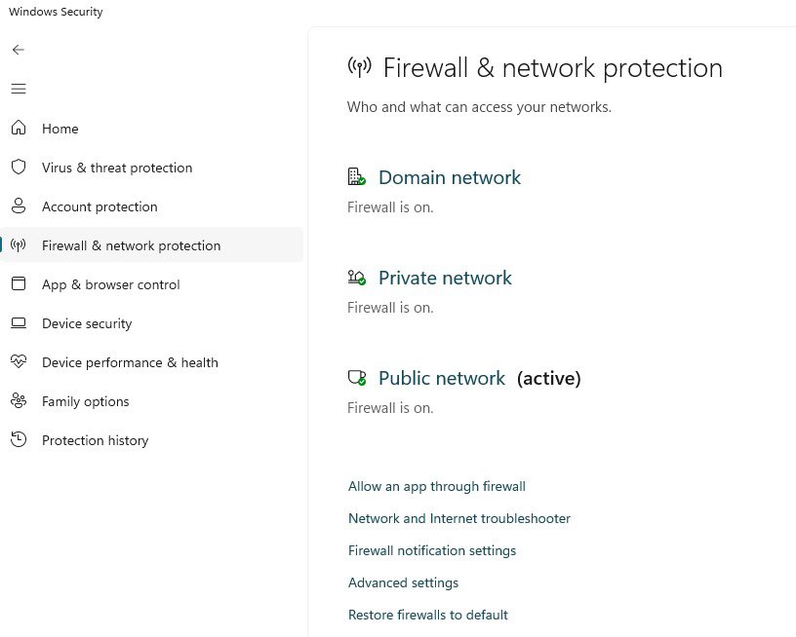
Task: Click Restore firewalls to default
Action: (427, 615)
